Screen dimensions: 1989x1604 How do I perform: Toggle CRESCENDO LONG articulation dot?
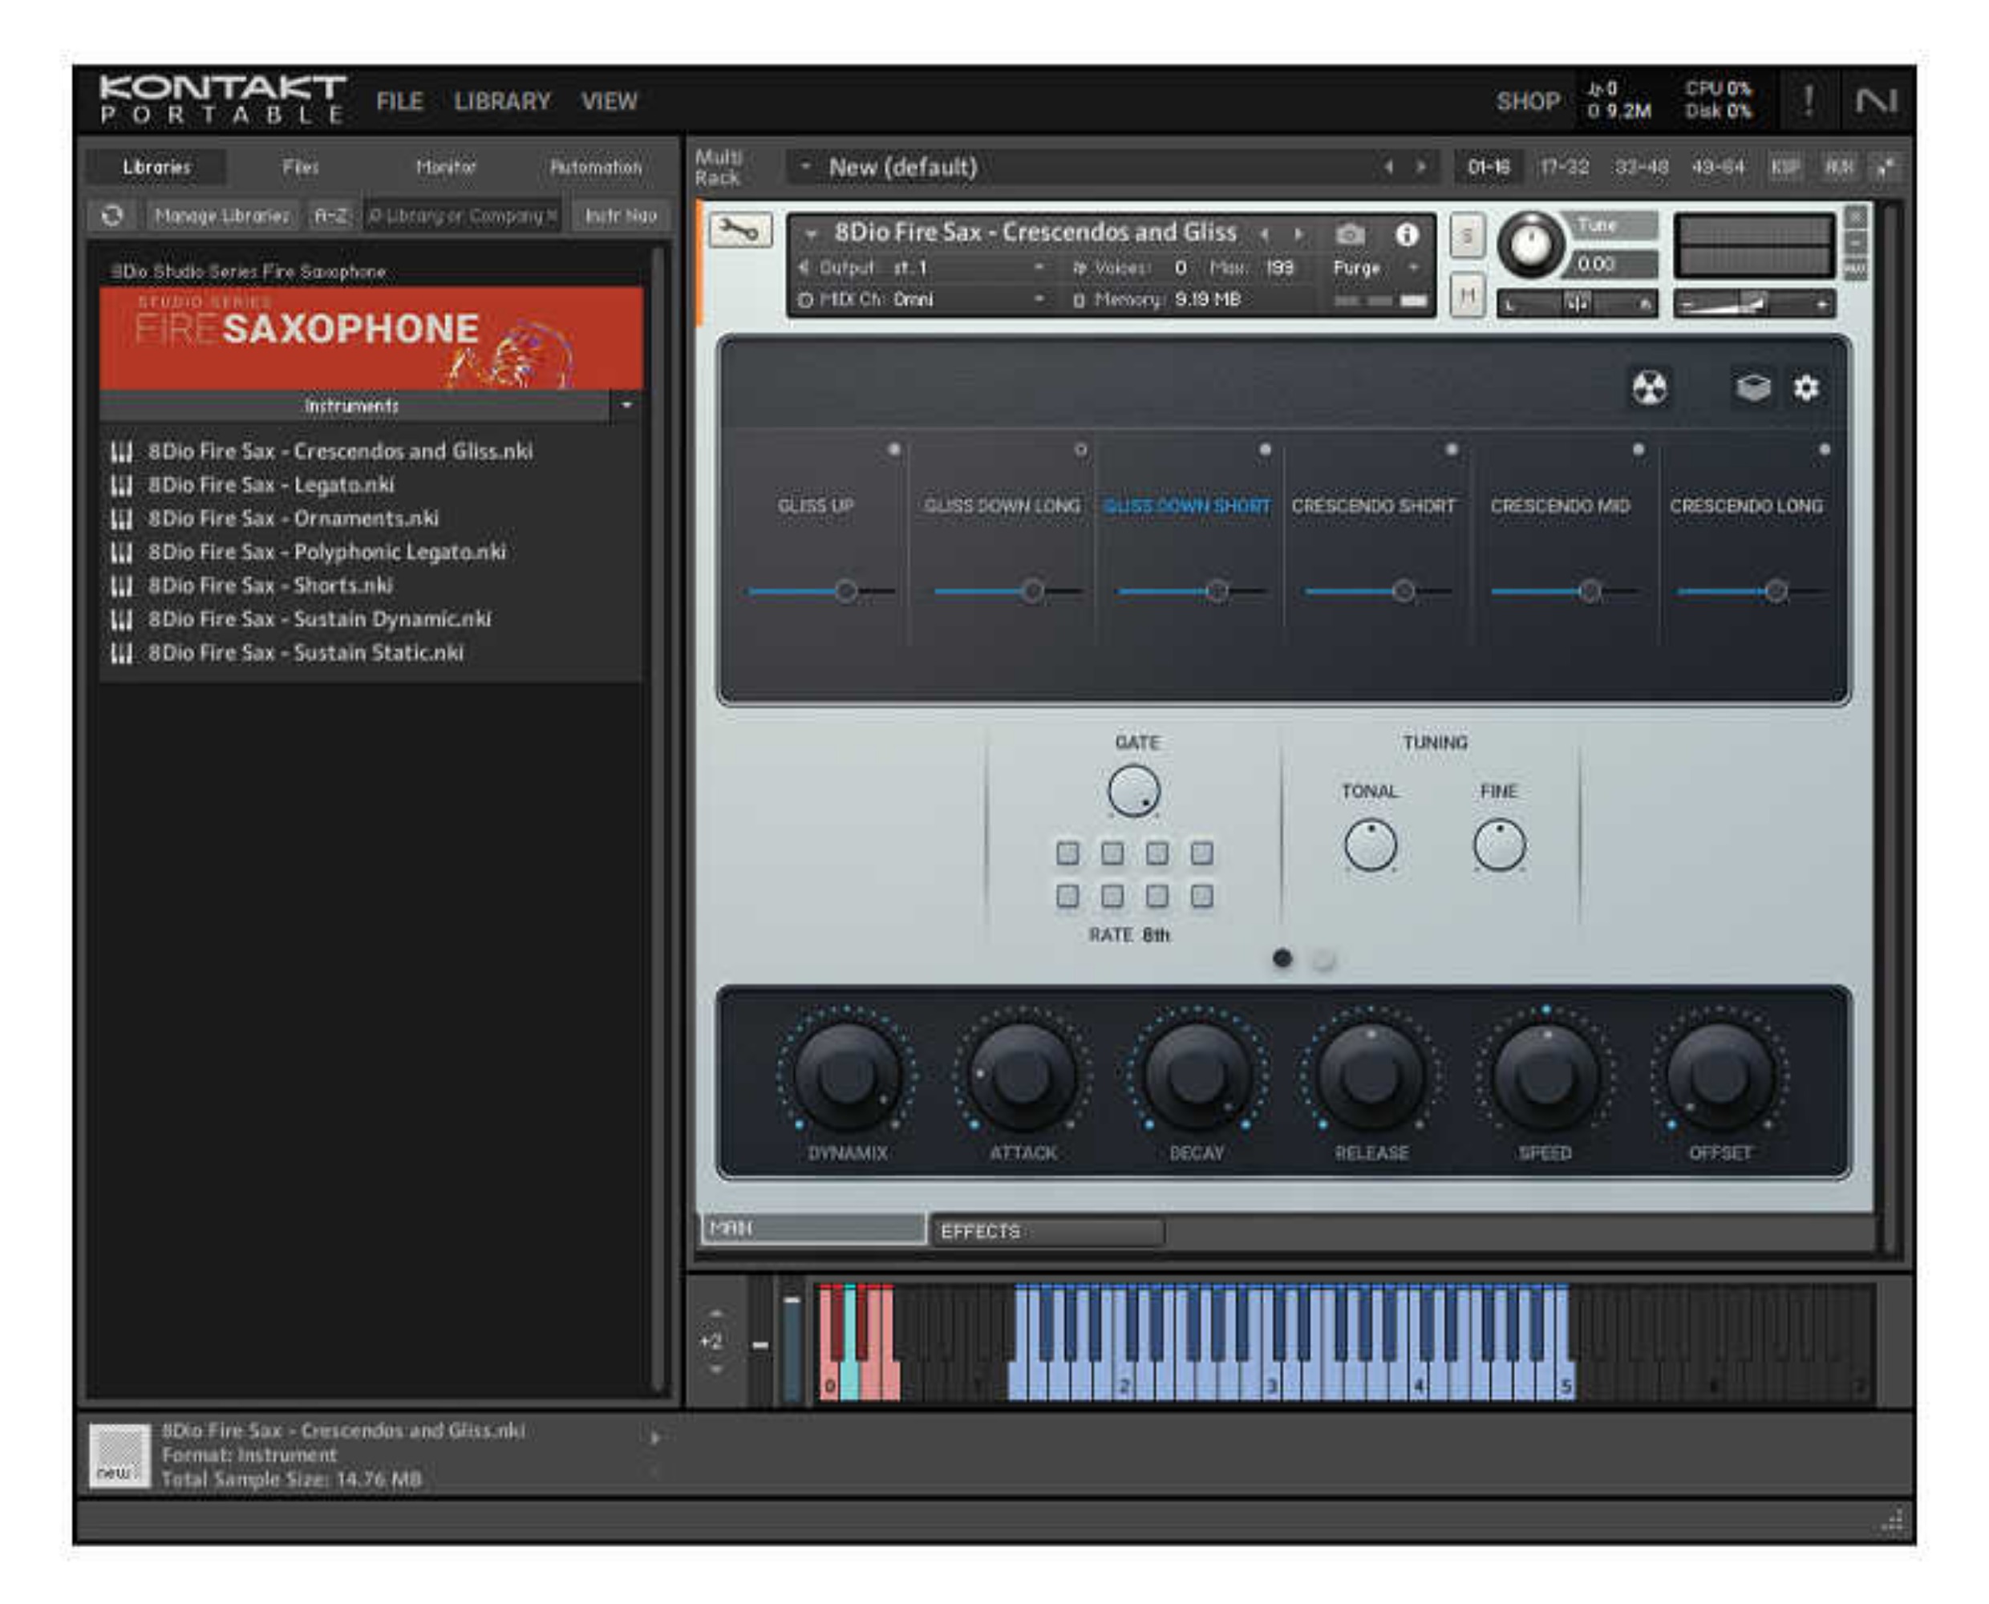click(x=1825, y=449)
